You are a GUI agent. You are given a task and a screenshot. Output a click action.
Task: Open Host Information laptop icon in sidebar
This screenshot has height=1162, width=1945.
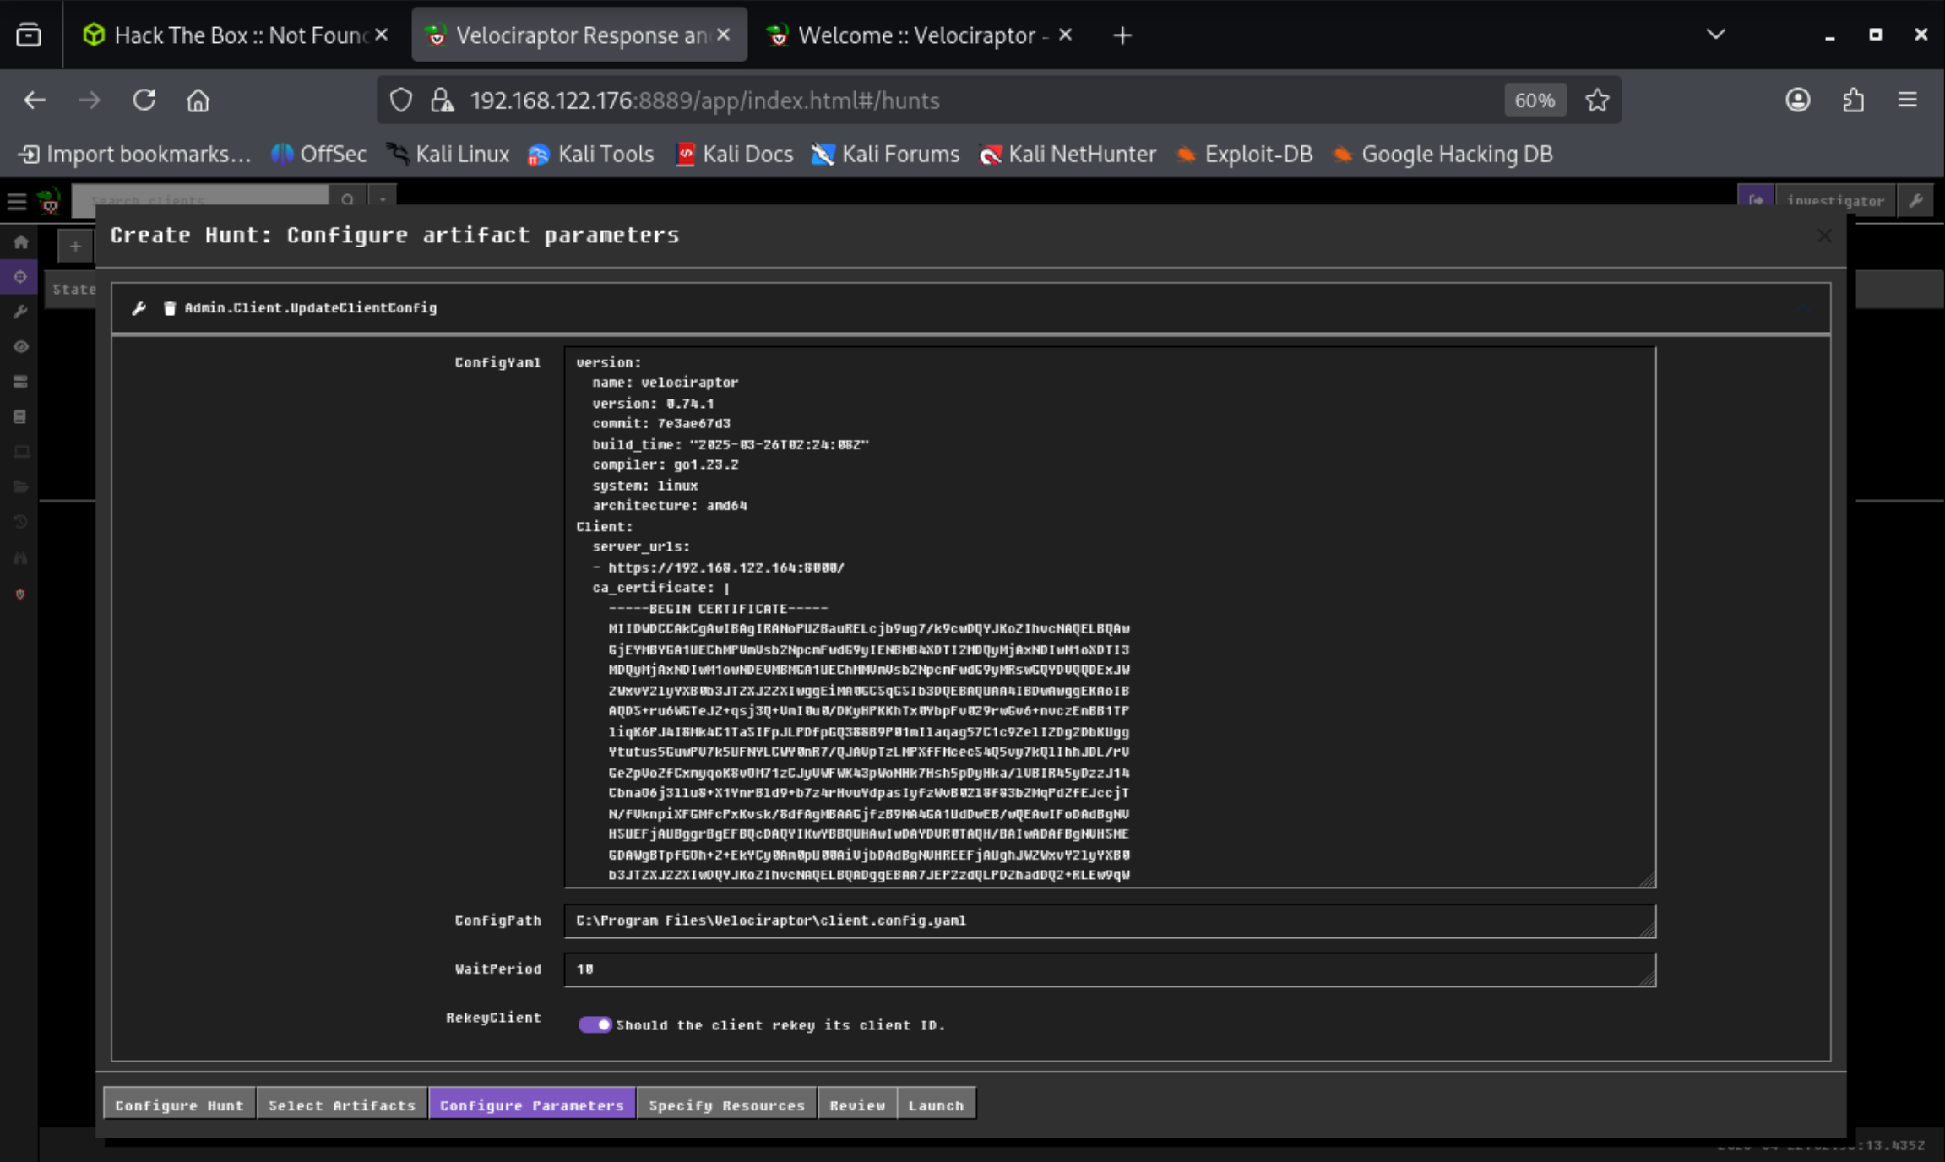point(21,452)
